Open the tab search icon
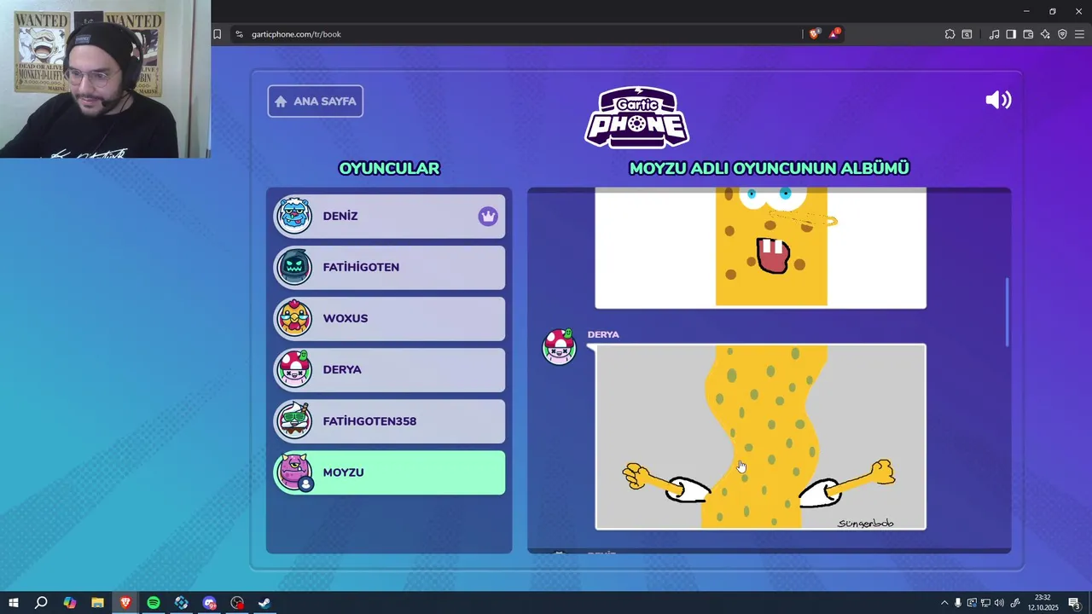The height and width of the screenshot is (614, 1092). click(967, 34)
